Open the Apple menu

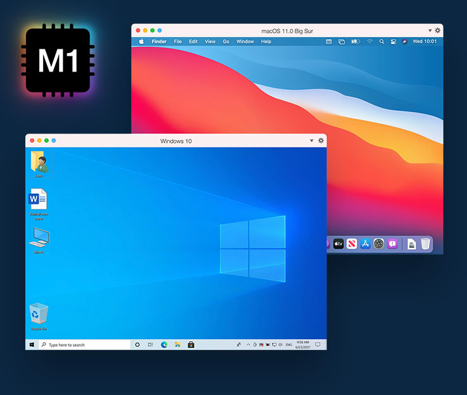coord(141,41)
